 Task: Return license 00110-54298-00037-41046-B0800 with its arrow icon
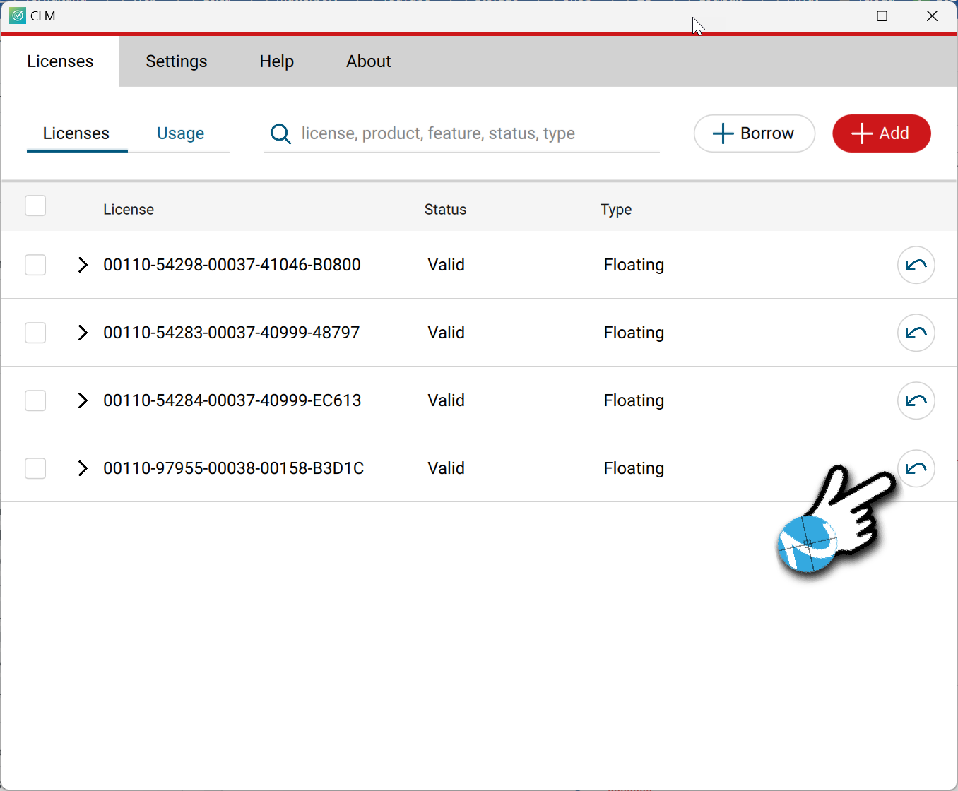[x=916, y=265]
